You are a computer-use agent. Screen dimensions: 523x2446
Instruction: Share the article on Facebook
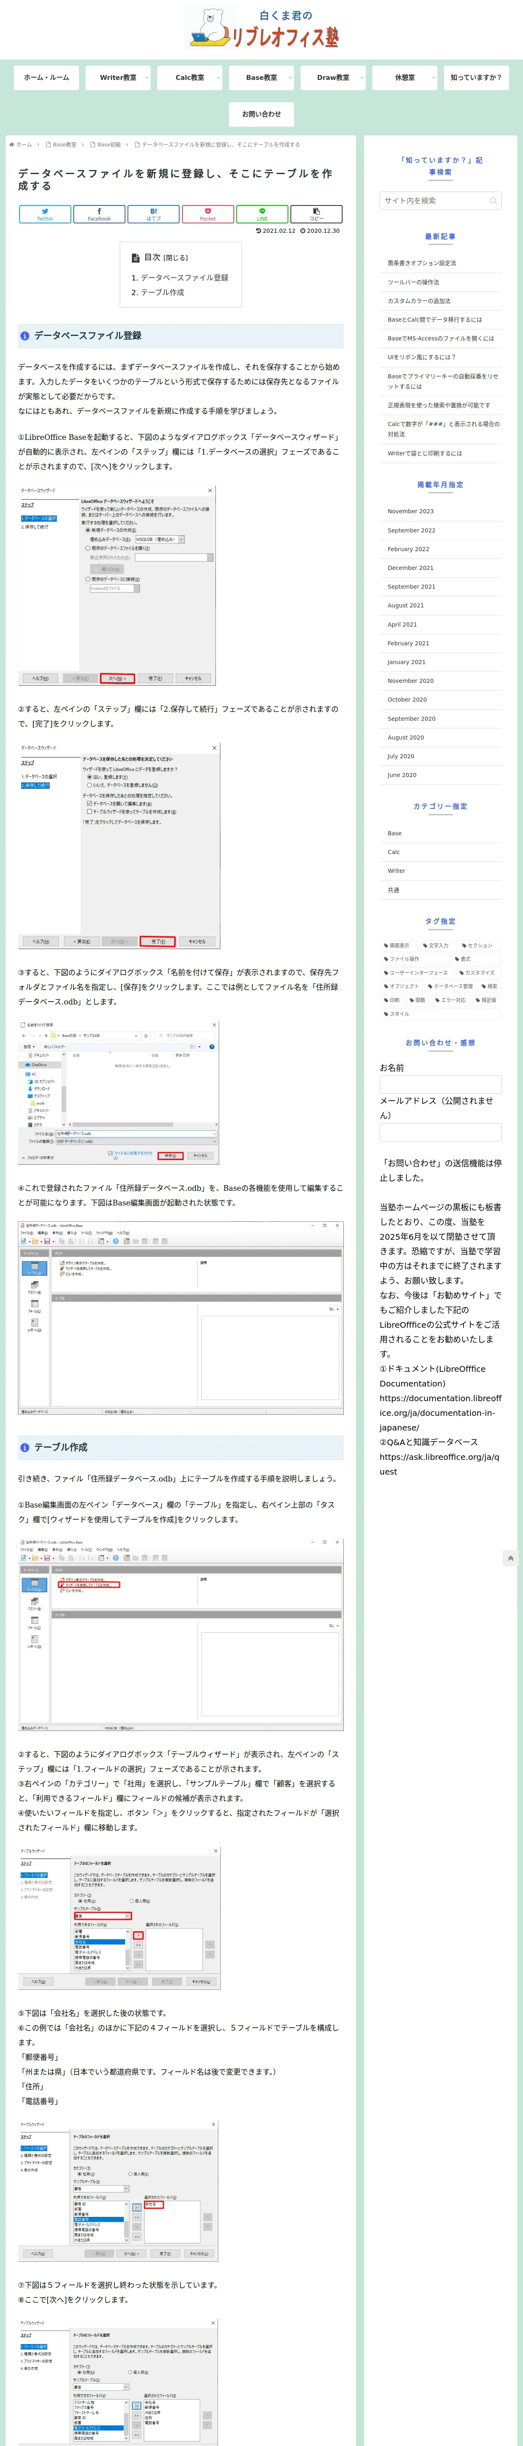pyautogui.click(x=99, y=214)
